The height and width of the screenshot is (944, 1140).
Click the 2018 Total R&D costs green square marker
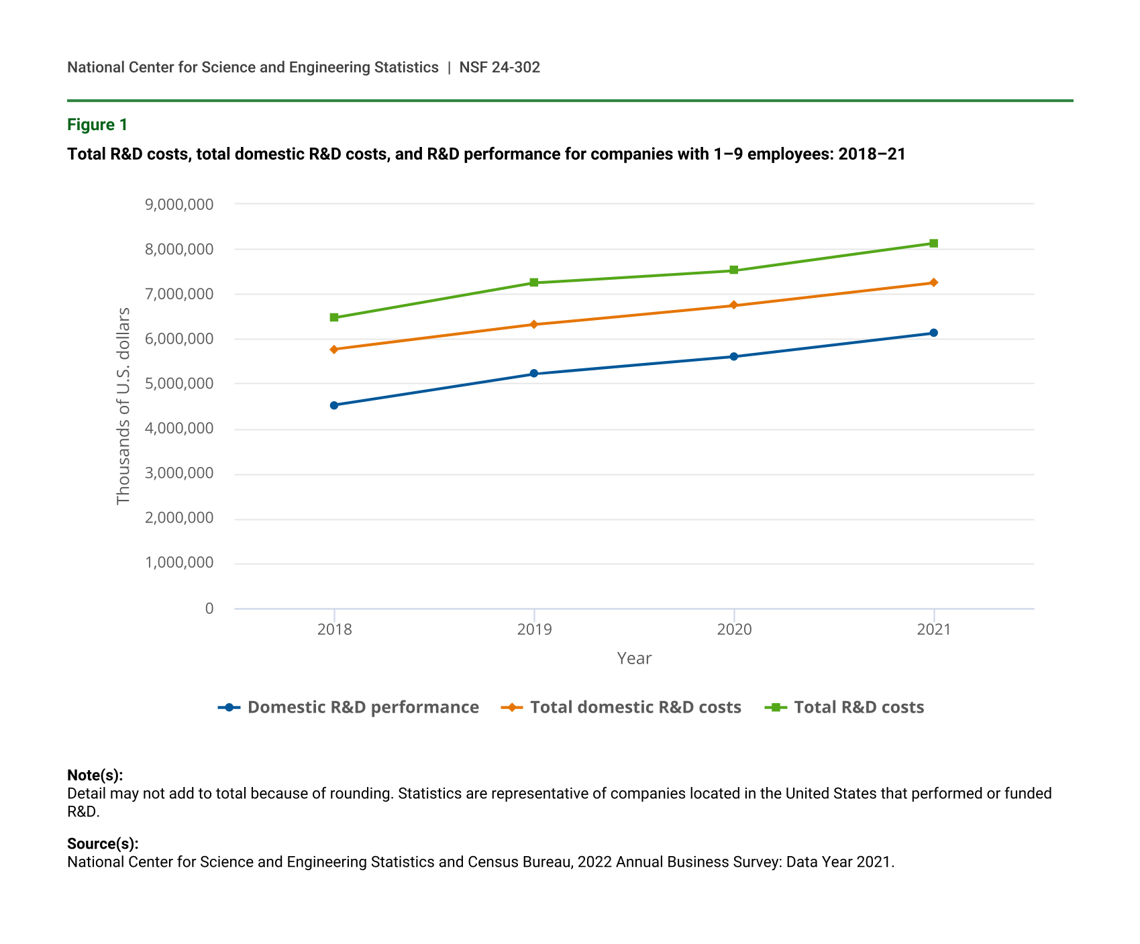click(334, 317)
